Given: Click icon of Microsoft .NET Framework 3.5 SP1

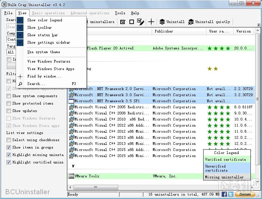Looking at the screenshot, I should coord(71,101).
